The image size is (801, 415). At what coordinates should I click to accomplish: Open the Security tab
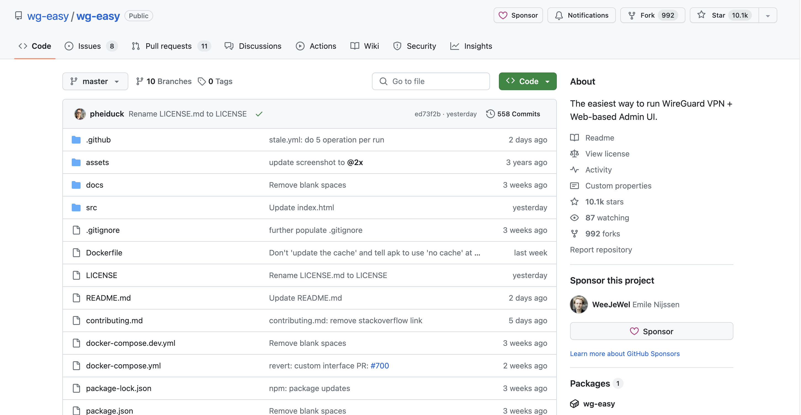[x=414, y=46]
